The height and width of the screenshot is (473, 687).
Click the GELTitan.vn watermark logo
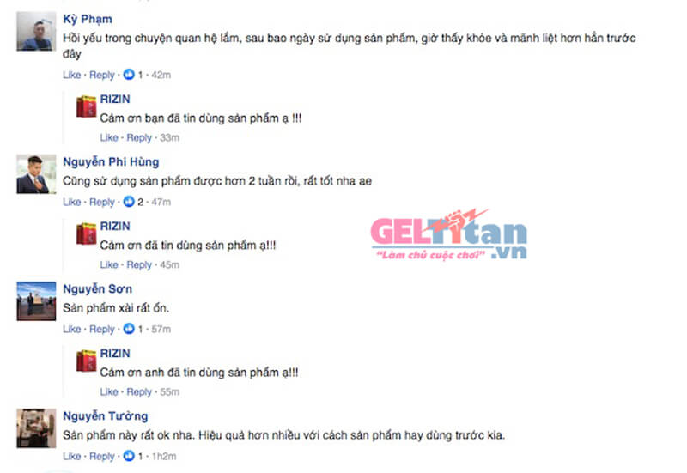(448, 234)
